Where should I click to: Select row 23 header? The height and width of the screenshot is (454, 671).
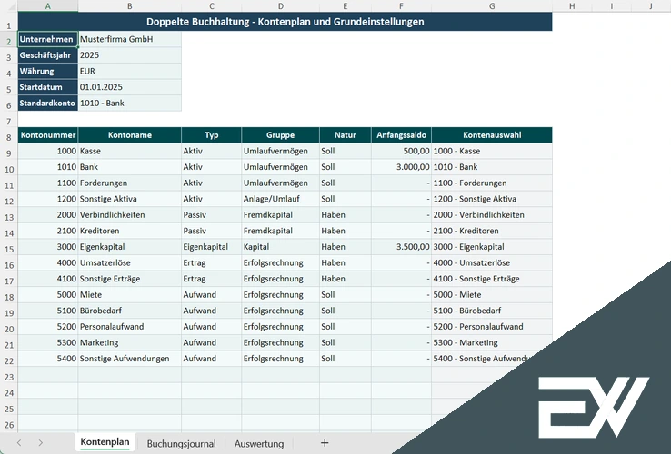[9, 377]
